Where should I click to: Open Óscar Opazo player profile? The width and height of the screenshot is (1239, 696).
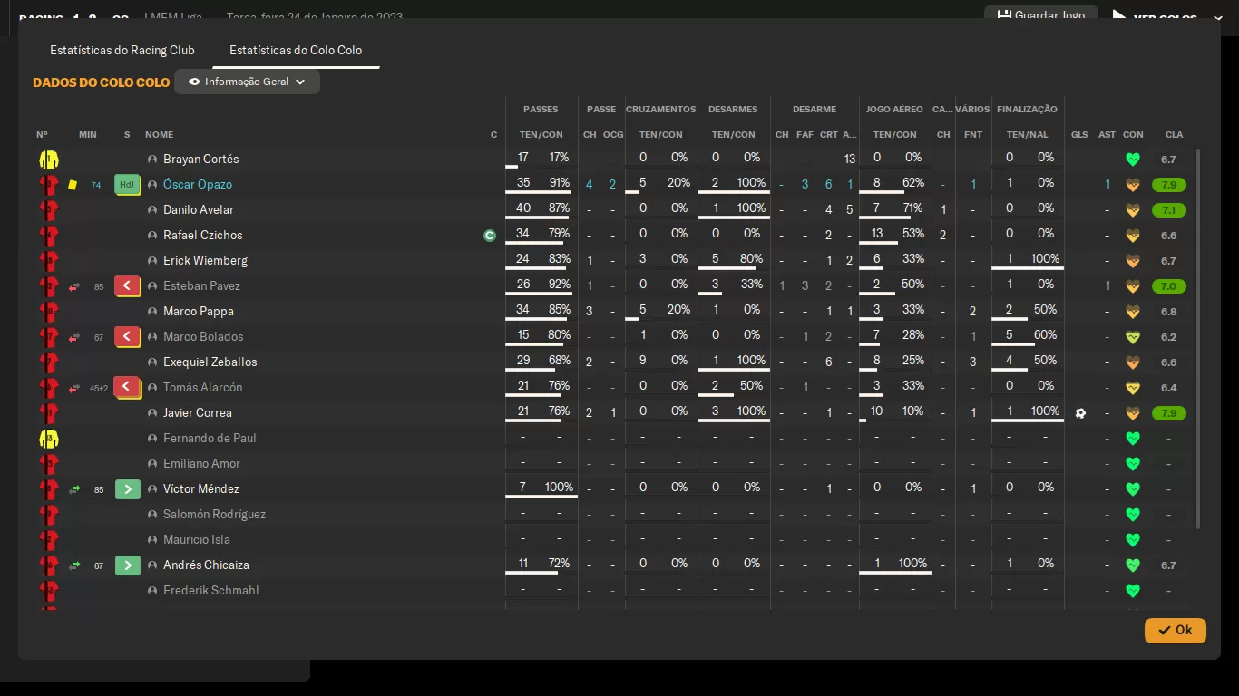click(198, 185)
